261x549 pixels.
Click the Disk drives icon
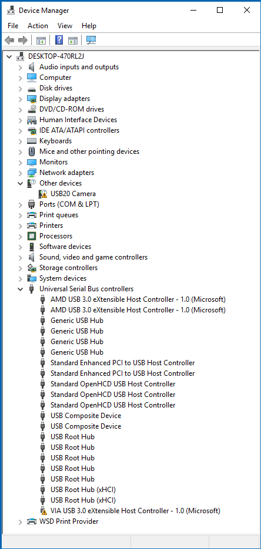(x=32, y=88)
